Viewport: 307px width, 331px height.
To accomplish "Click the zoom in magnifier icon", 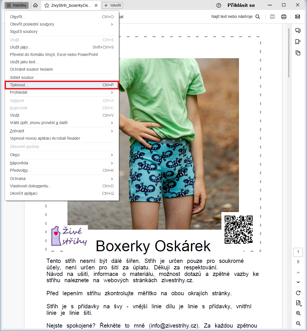I will pos(298,313).
